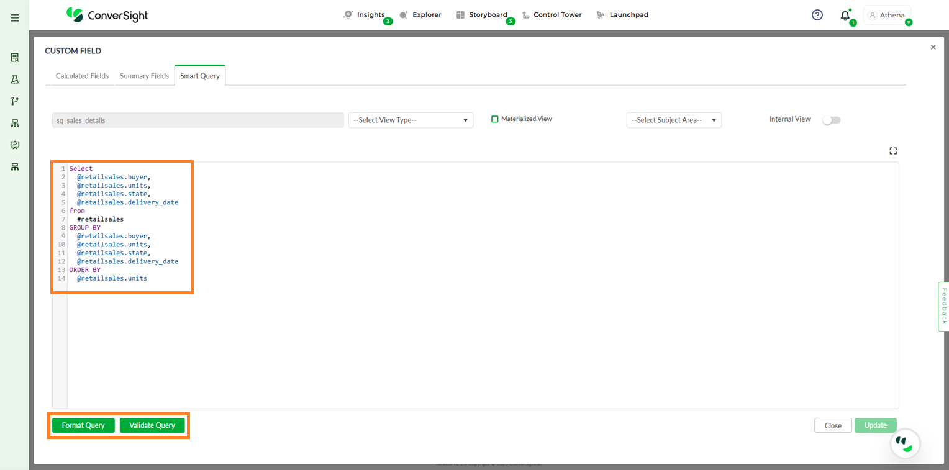Click the branch sidebar icon

click(15, 101)
